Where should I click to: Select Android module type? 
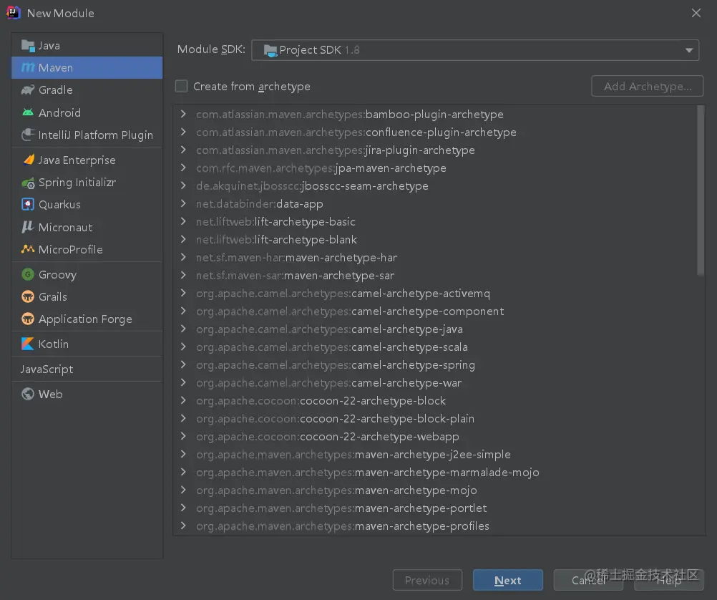(87, 112)
